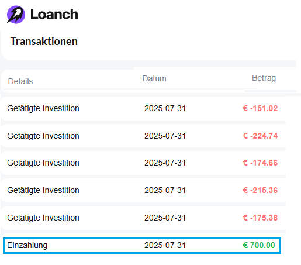Open the Getätigte Investition row of € -224.74

143,136
